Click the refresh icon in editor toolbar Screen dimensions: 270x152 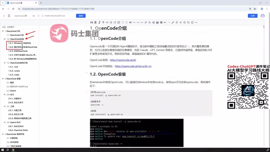pos(192,22)
